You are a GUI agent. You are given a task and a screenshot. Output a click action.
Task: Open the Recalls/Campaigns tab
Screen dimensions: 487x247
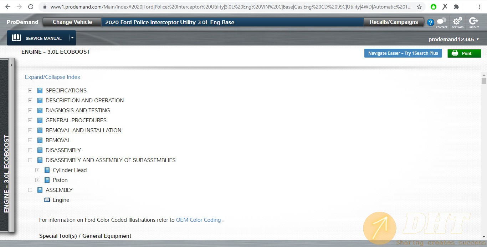394,22
